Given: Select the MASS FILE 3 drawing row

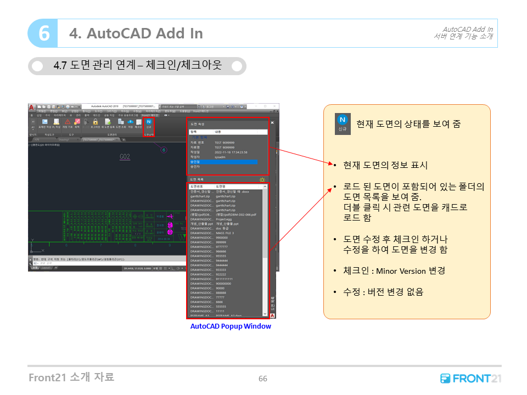Looking at the screenshot, I should click(226, 233).
